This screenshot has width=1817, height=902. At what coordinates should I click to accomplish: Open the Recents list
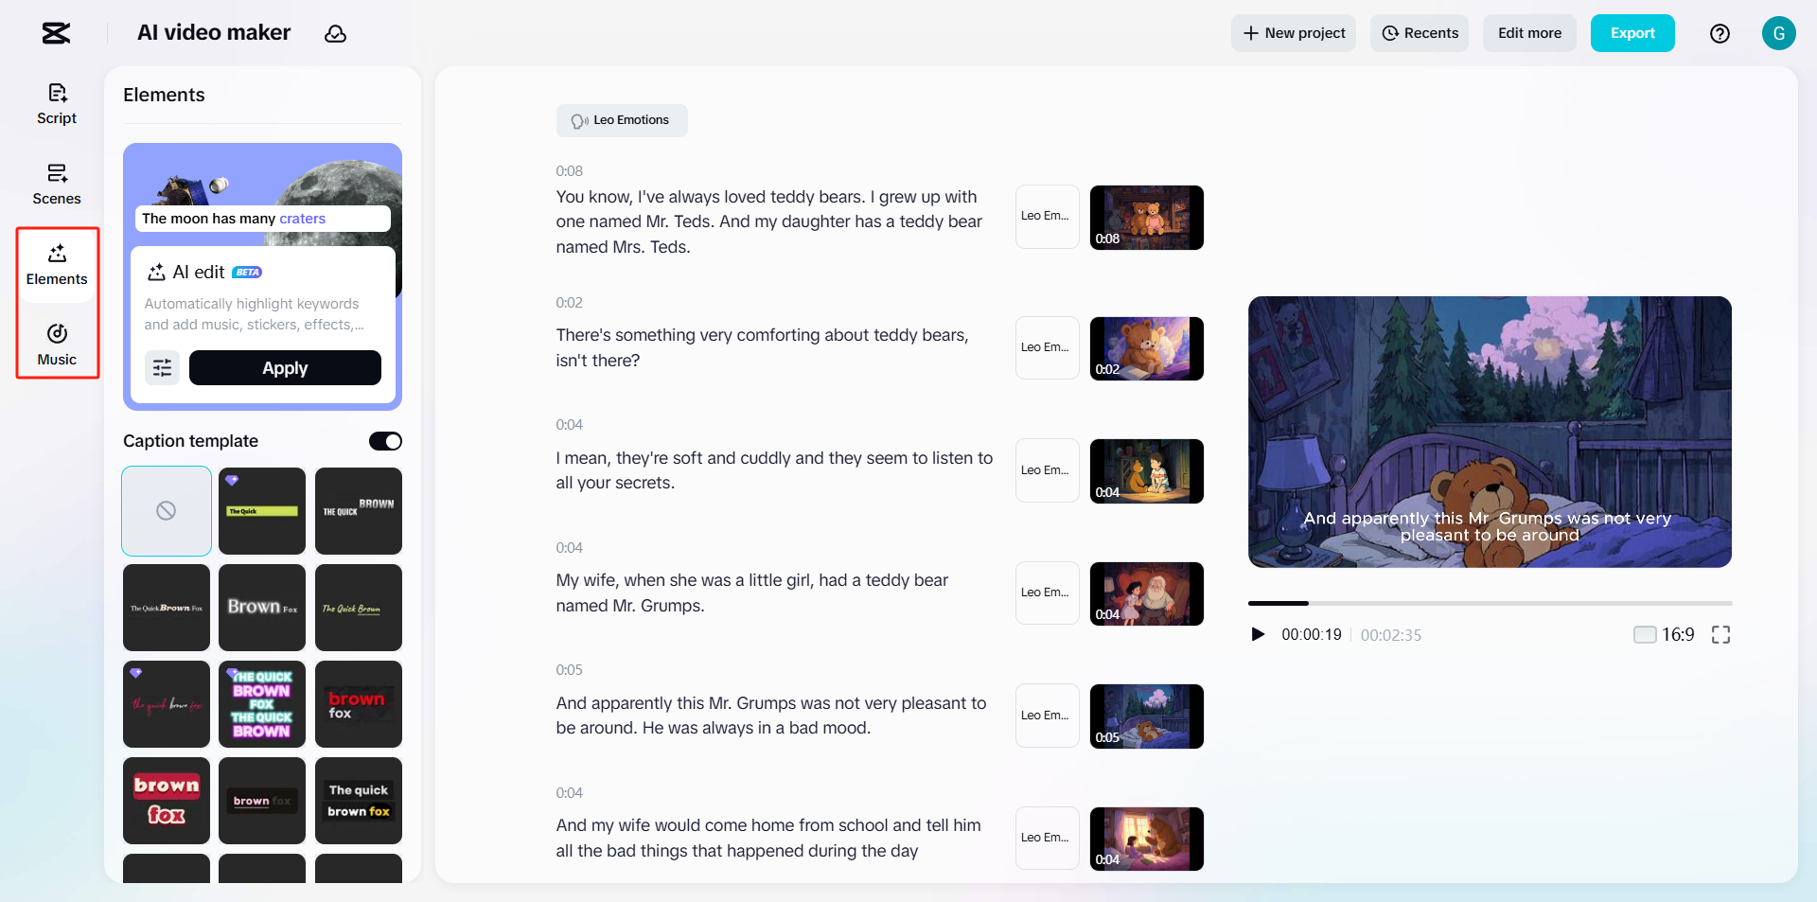point(1419,33)
